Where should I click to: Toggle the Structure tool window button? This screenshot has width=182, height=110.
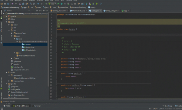tap(1, 27)
